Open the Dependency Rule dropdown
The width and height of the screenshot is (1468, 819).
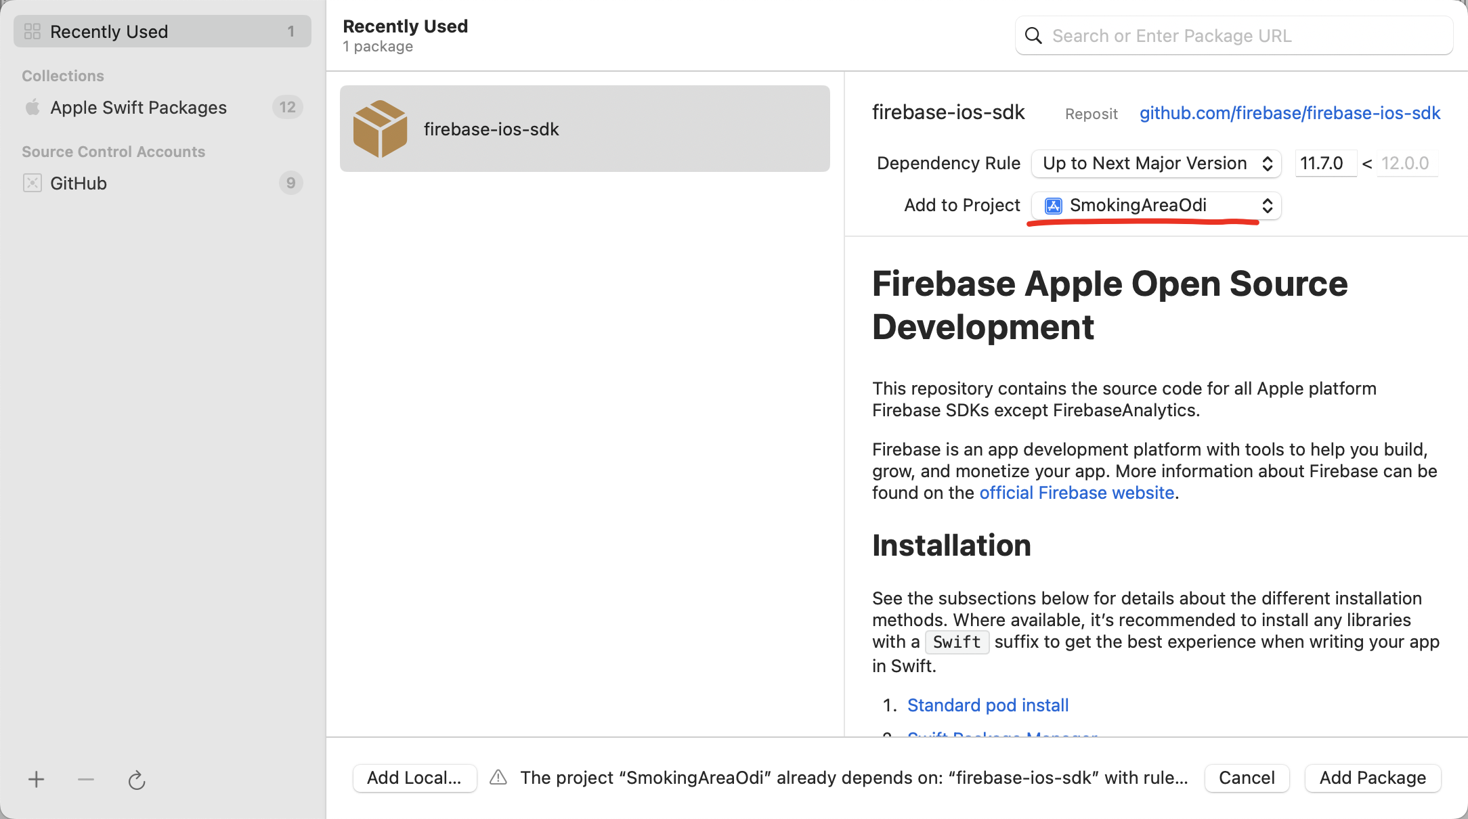click(1156, 163)
